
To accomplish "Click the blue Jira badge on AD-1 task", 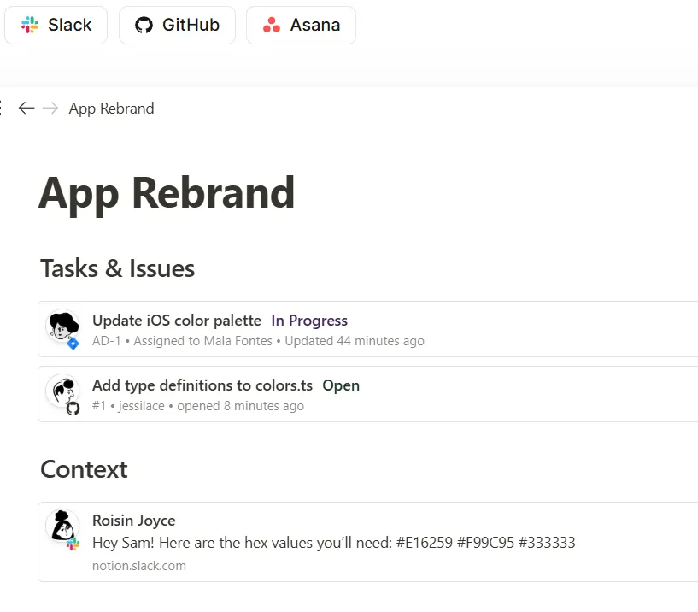I will coord(73,344).
